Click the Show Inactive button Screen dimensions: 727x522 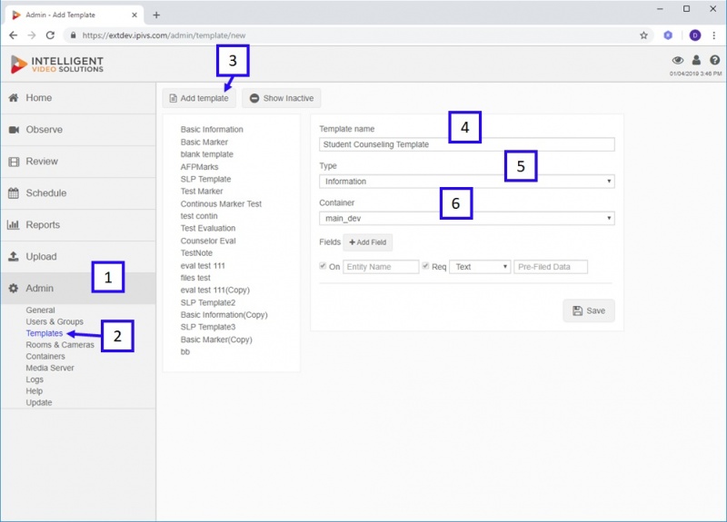[x=282, y=98]
